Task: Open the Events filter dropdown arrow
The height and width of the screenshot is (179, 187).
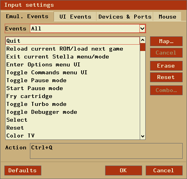Action: coord(143,28)
